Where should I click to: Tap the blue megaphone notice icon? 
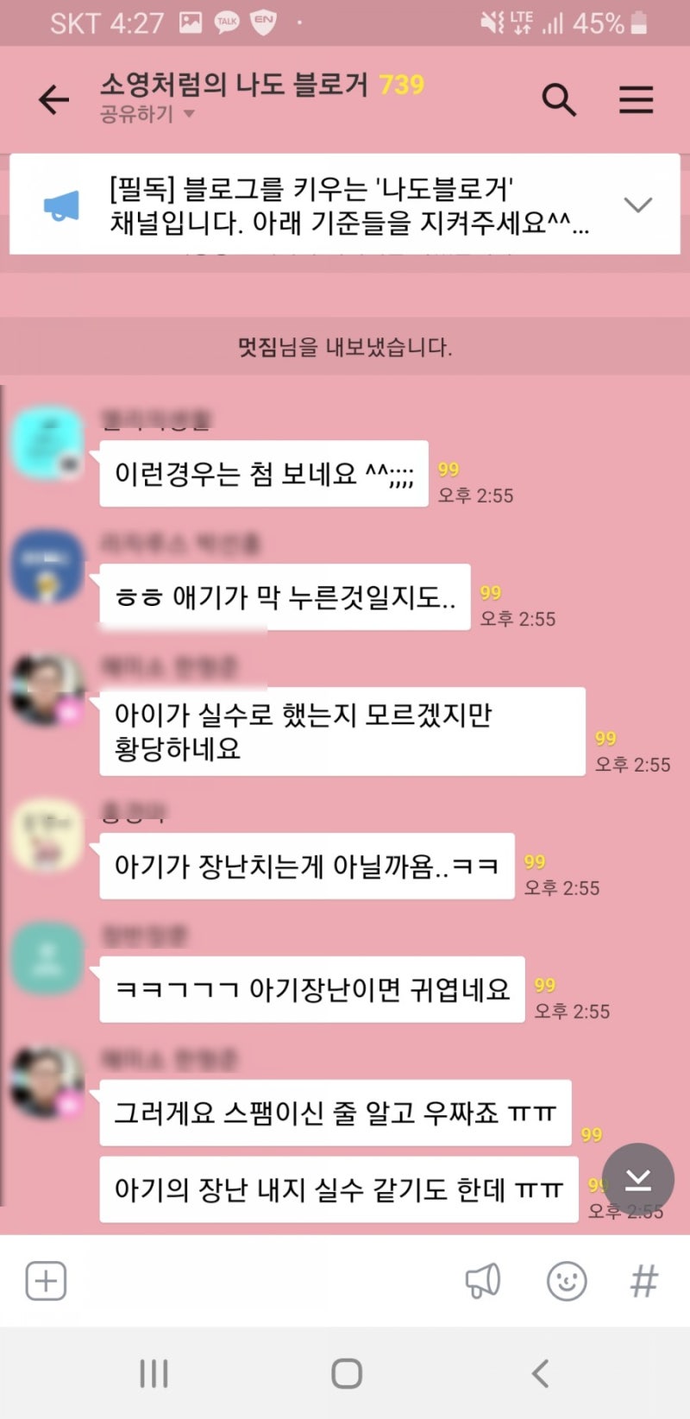pos(61,205)
